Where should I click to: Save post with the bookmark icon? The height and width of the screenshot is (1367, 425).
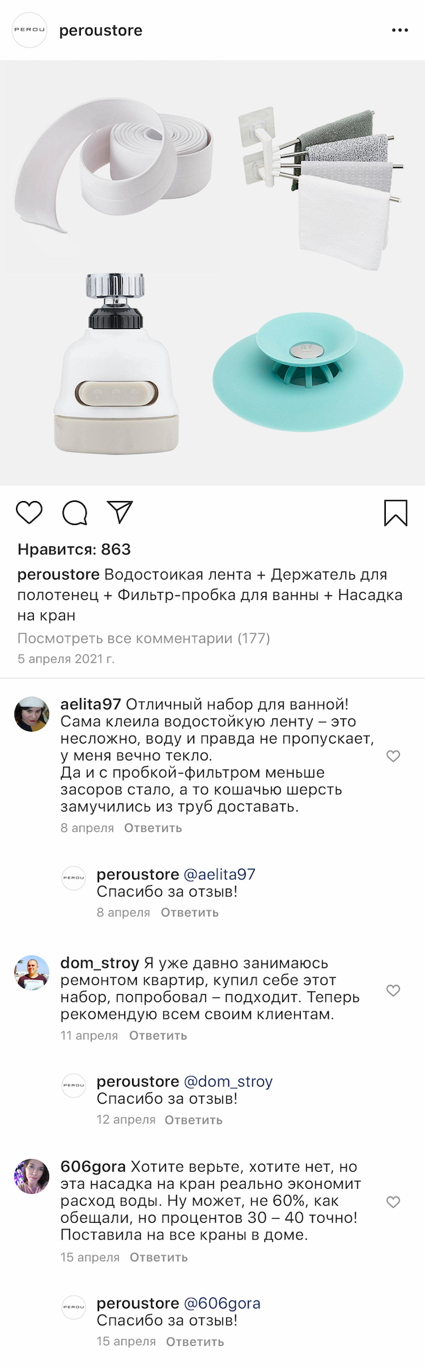[396, 513]
